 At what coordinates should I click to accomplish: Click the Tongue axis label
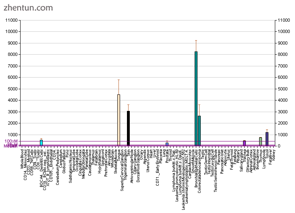[119, 155]
